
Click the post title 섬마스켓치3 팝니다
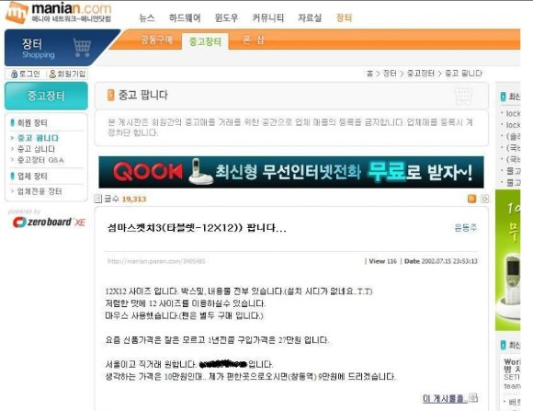pyautogui.click(x=197, y=228)
